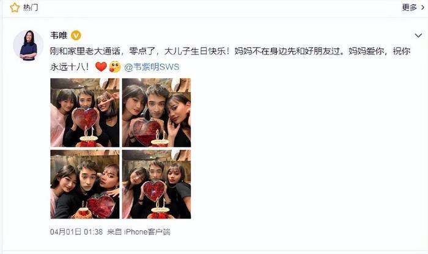
Task: View the top-left birthday photo thumbnail
Action: pos(85,113)
